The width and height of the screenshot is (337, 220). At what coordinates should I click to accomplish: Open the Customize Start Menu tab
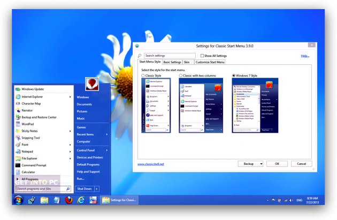[210, 62]
